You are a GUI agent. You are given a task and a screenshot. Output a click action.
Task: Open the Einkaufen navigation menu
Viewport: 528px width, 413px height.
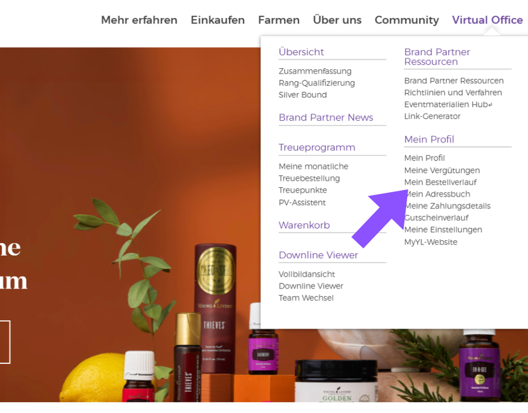[x=218, y=20]
